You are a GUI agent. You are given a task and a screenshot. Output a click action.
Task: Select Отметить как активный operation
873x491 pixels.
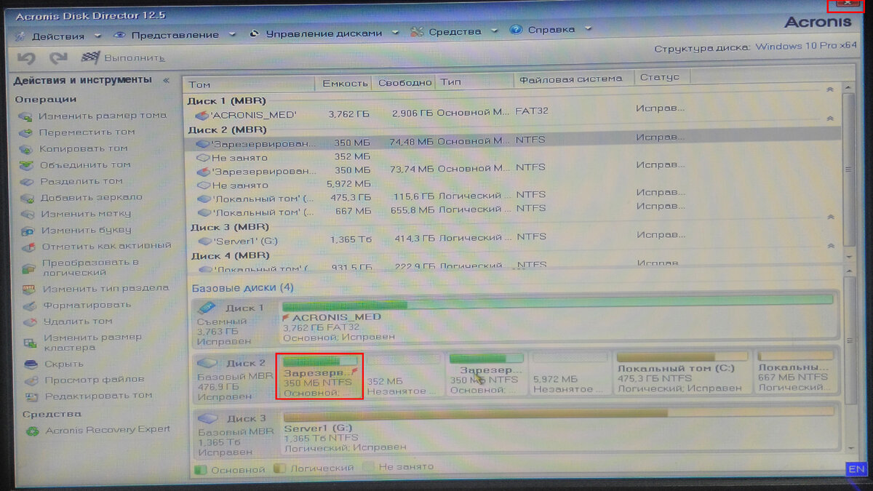click(96, 246)
